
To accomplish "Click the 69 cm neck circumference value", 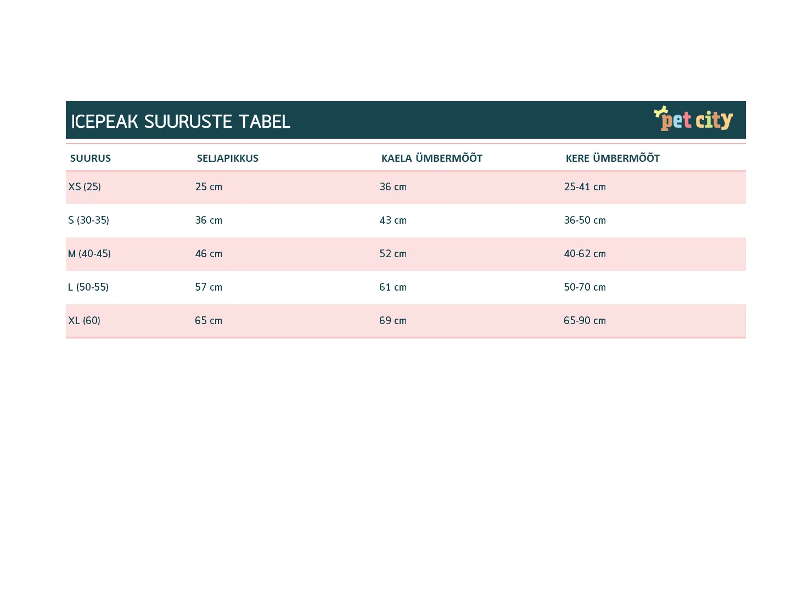I will tap(393, 320).
